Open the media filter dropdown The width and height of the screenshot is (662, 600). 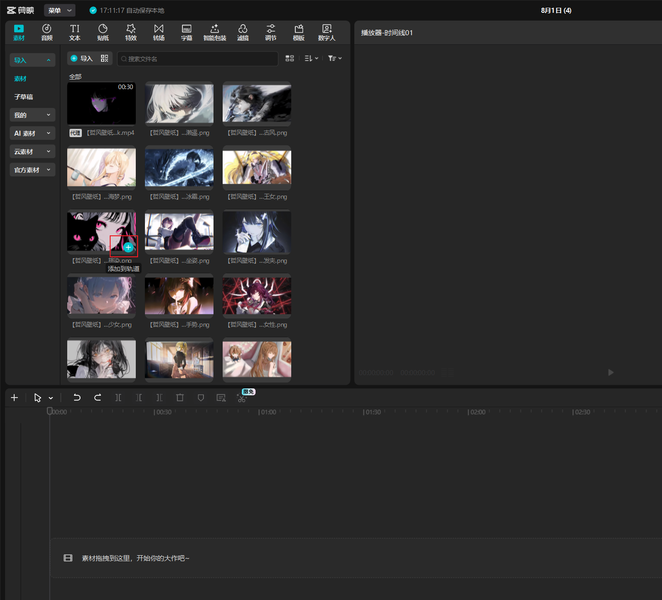[x=335, y=58]
